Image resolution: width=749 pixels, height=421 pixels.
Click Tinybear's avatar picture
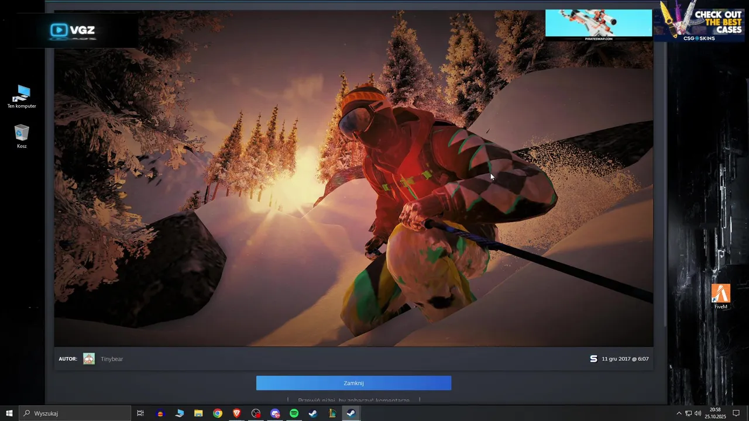coord(89,359)
